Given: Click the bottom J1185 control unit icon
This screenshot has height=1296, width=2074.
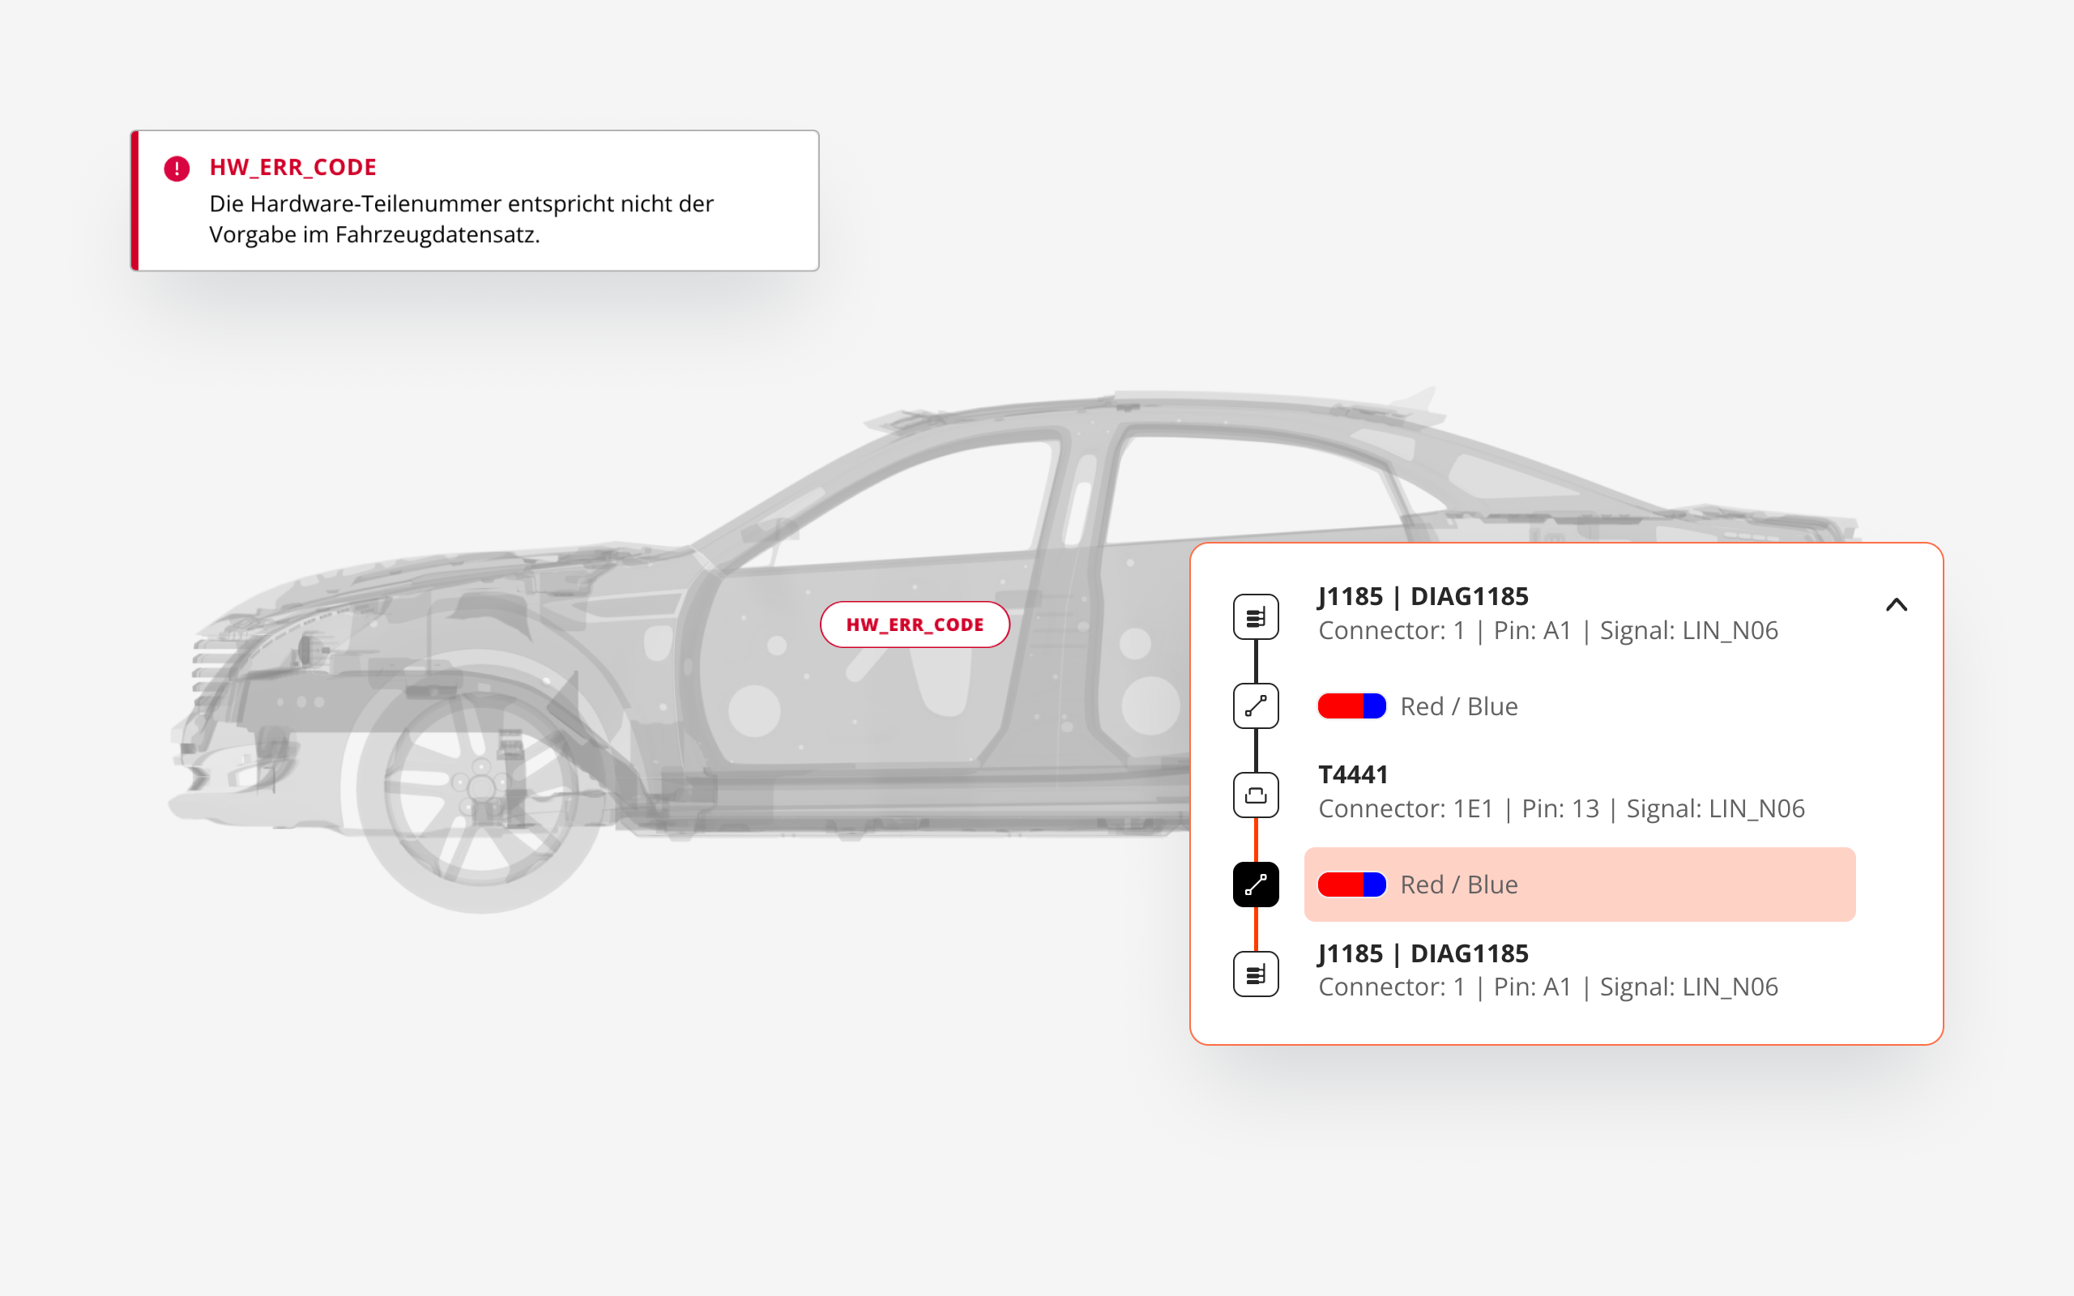Looking at the screenshot, I should (1256, 974).
